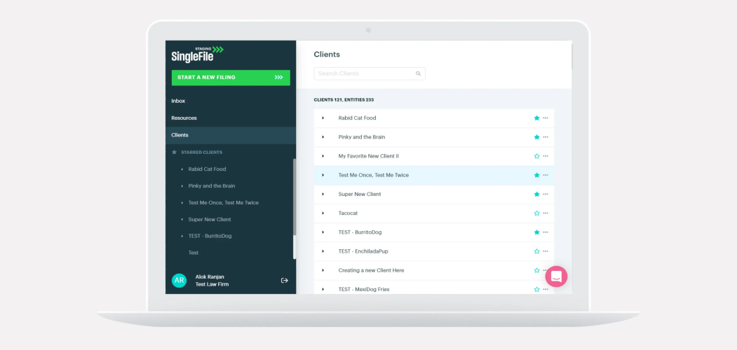
Task: Click the SingleFile staging logo
Action: click(x=198, y=55)
